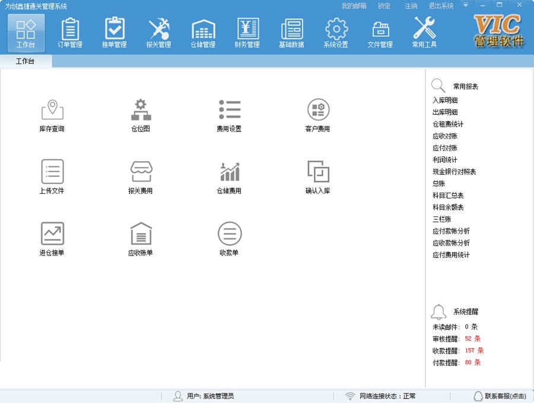Viewport: 534px width, 403px height.
Task: Launch 上传文件 shortcut
Action: pyautogui.click(x=52, y=177)
